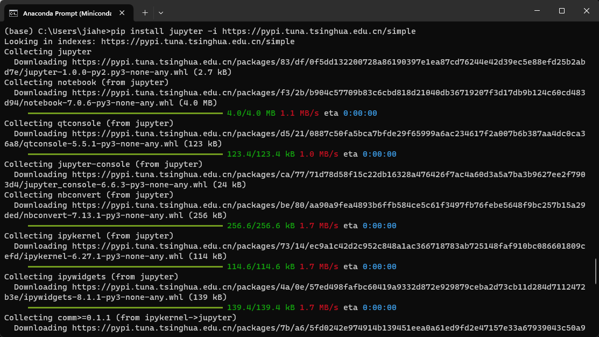Open a new terminal tab
This screenshot has height=337, width=599.
coord(145,13)
